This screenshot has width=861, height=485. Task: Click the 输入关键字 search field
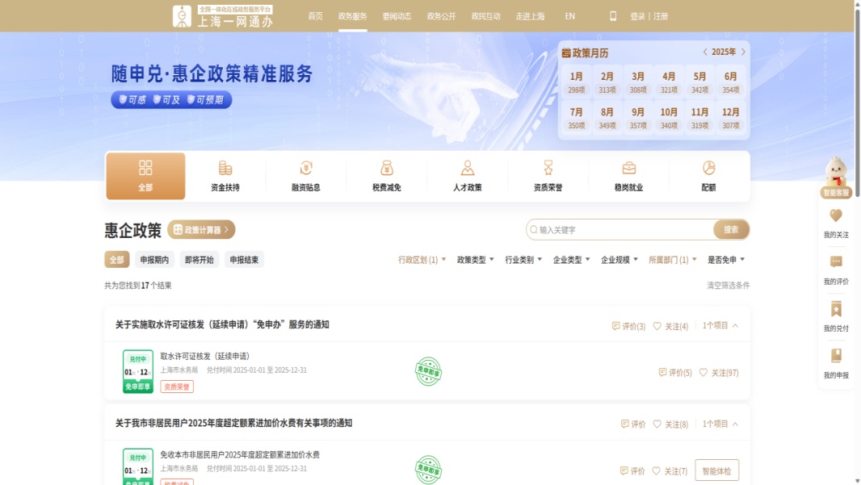point(622,230)
